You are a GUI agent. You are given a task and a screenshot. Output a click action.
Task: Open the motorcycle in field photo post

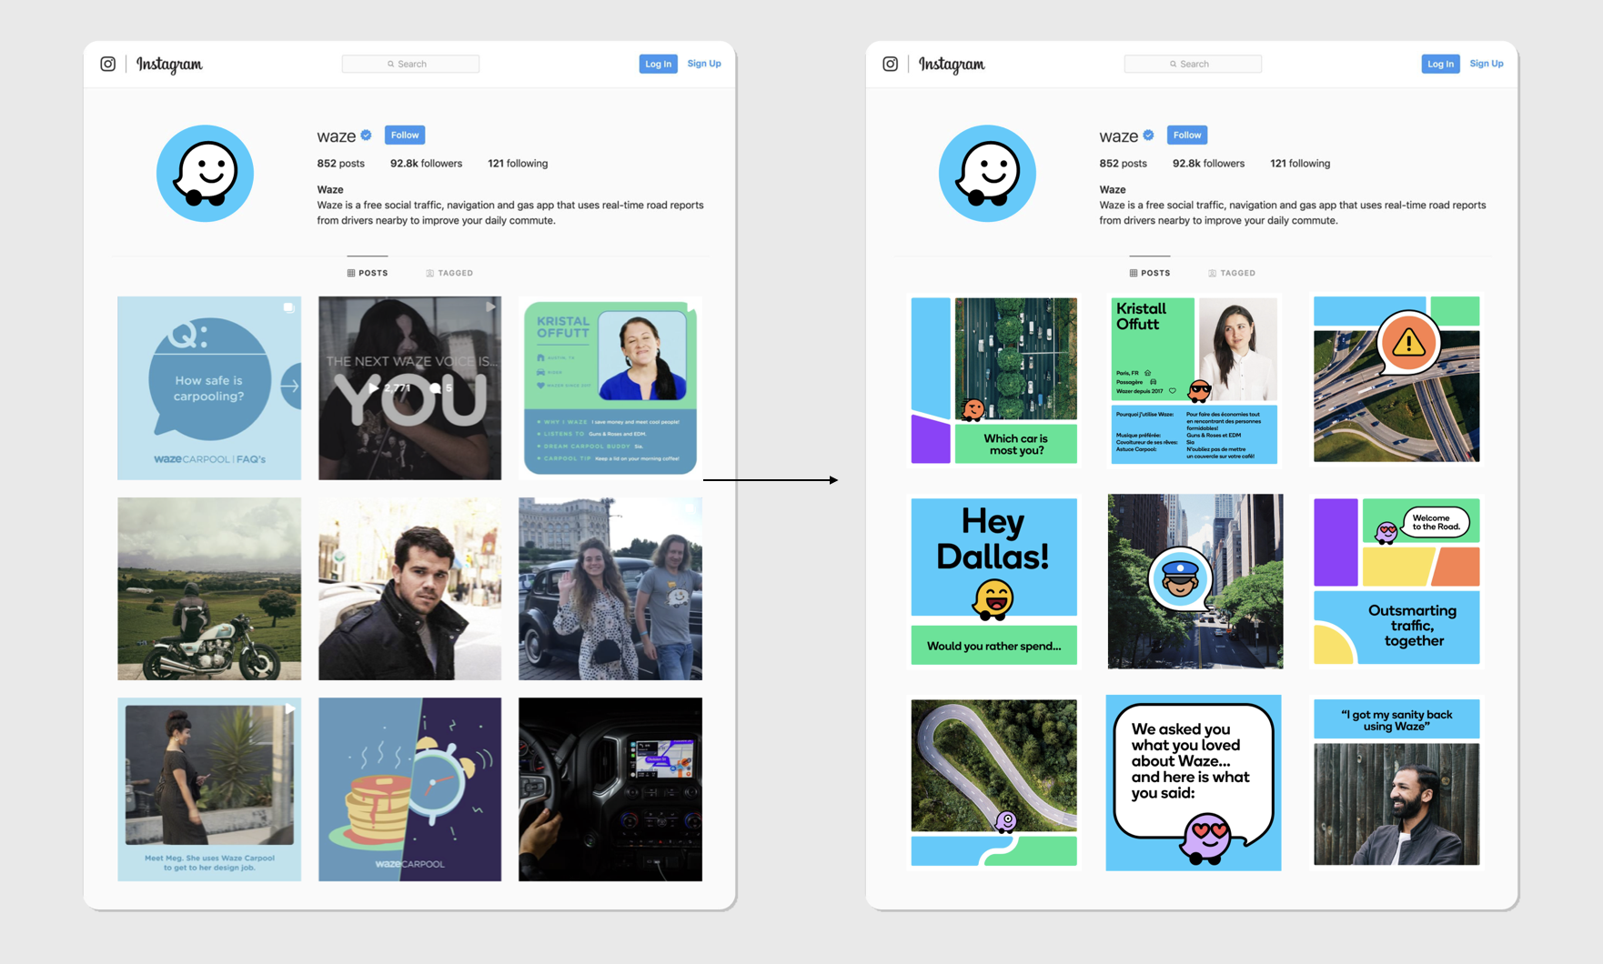click(x=209, y=588)
